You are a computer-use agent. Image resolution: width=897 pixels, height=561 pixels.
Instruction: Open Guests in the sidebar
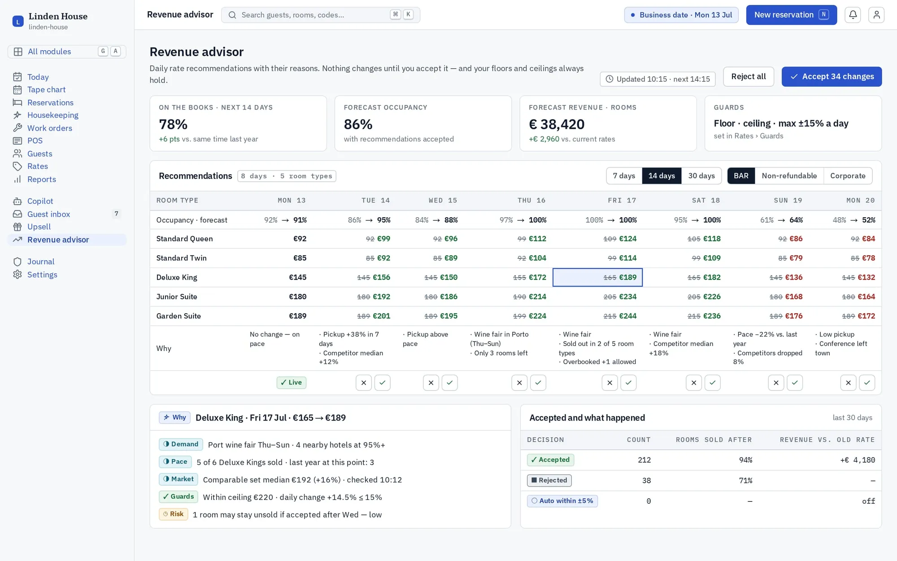pyautogui.click(x=67, y=153)
